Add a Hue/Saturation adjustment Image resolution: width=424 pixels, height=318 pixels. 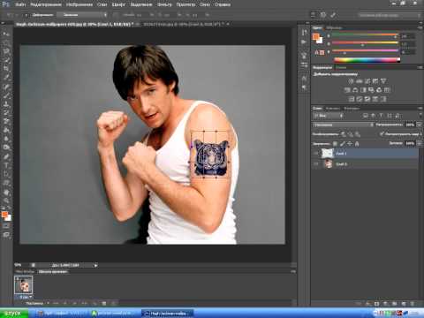pos(347,90)
